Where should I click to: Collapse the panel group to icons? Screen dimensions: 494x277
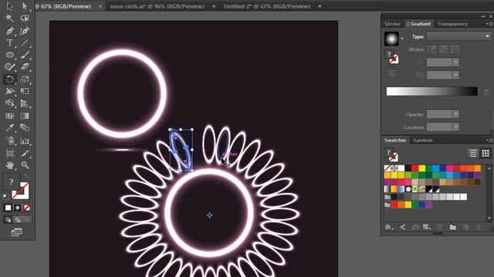(483, 16)
